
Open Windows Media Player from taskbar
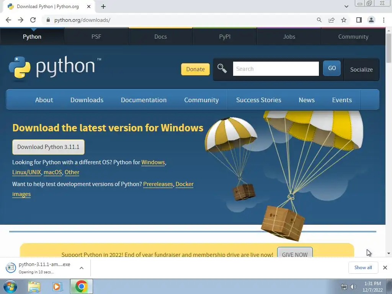(57, 287)
